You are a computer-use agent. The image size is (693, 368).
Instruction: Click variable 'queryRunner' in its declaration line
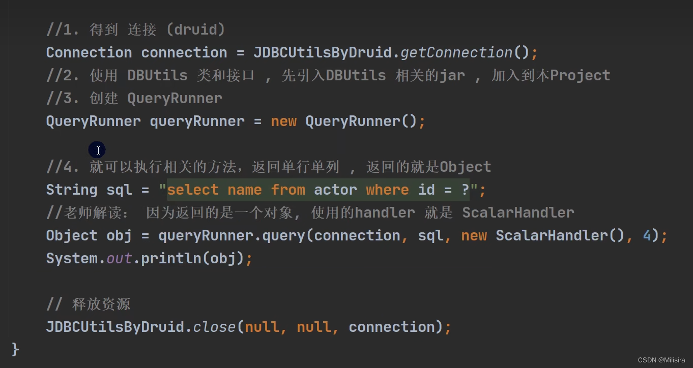tap(197, 121)
